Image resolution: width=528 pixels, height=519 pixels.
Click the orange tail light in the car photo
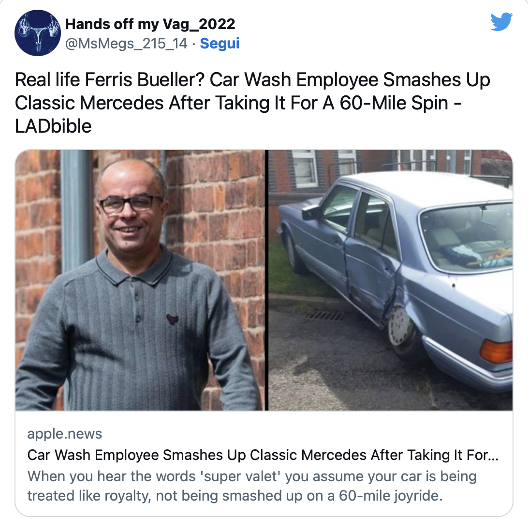tap(496, 351)
